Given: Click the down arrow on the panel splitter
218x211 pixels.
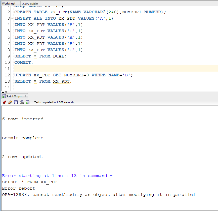Looking at the screenshot, I should pos(6,92).
